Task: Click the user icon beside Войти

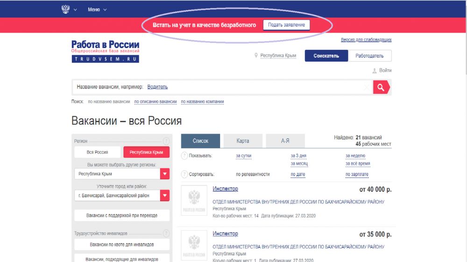Action: pyautogui.click(x=374, y=71)
